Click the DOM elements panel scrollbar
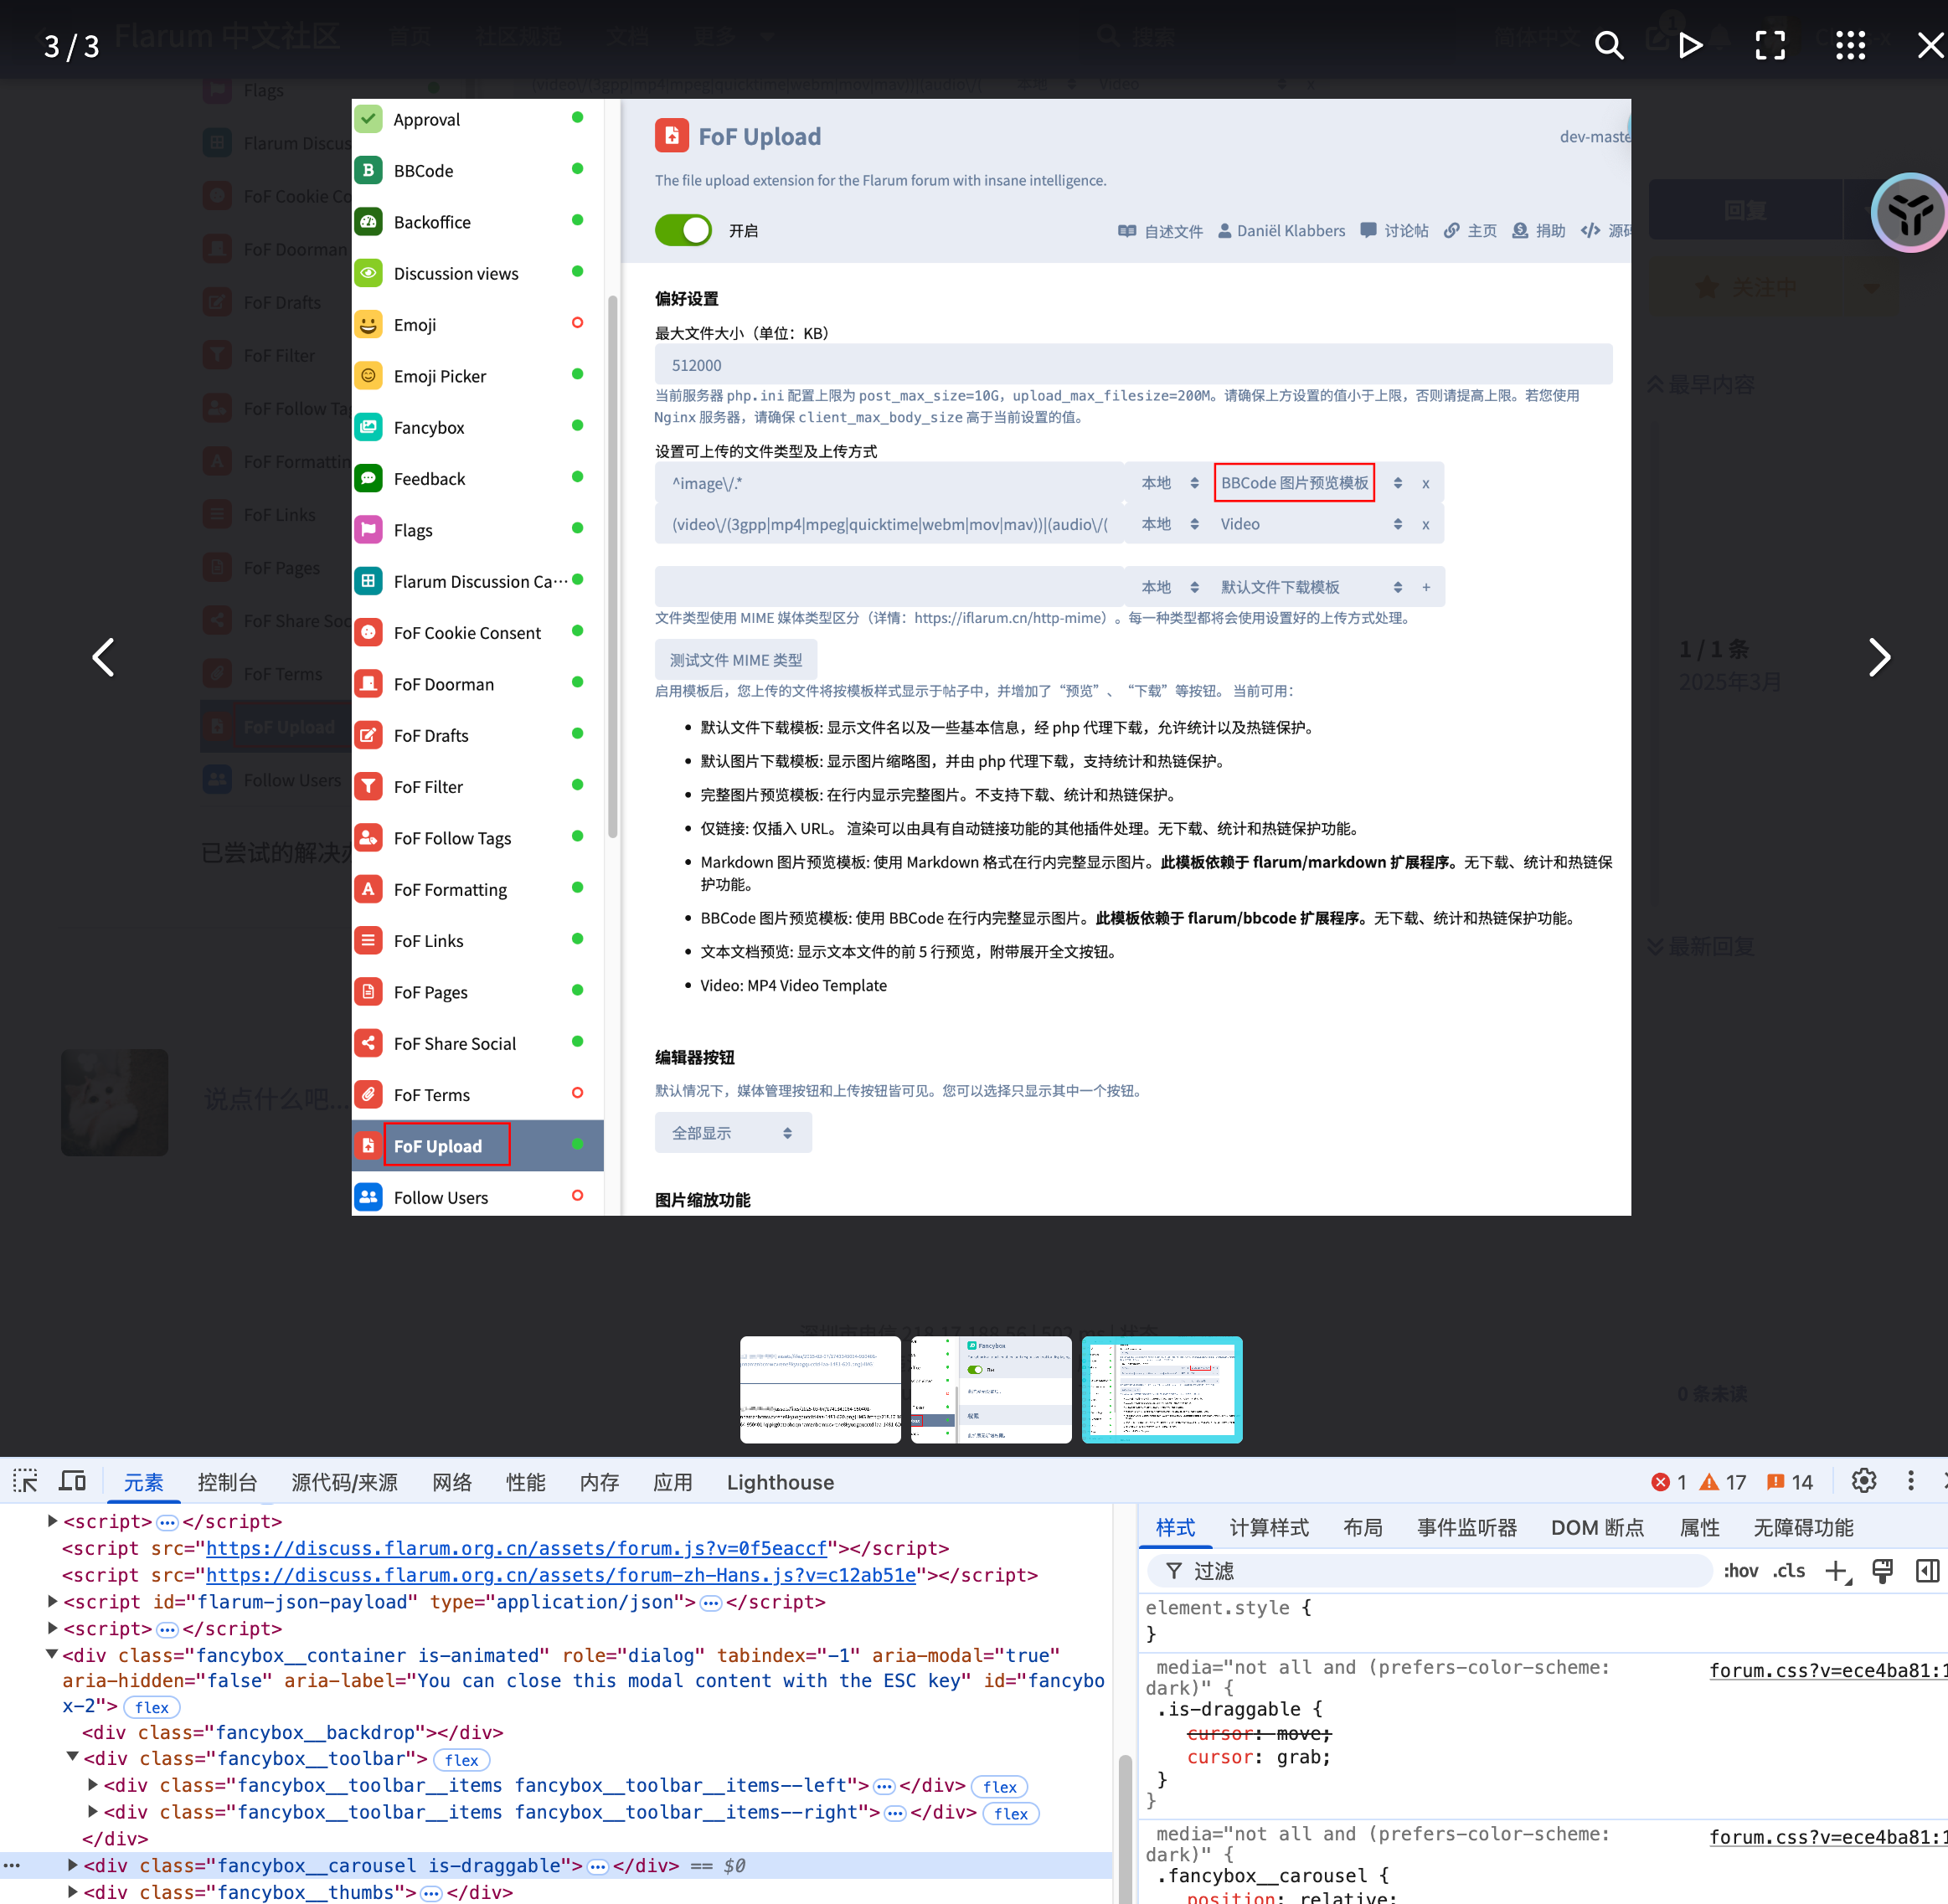The width and height of the screenshot is (1948, 1904). (x=1124, y=1827)
